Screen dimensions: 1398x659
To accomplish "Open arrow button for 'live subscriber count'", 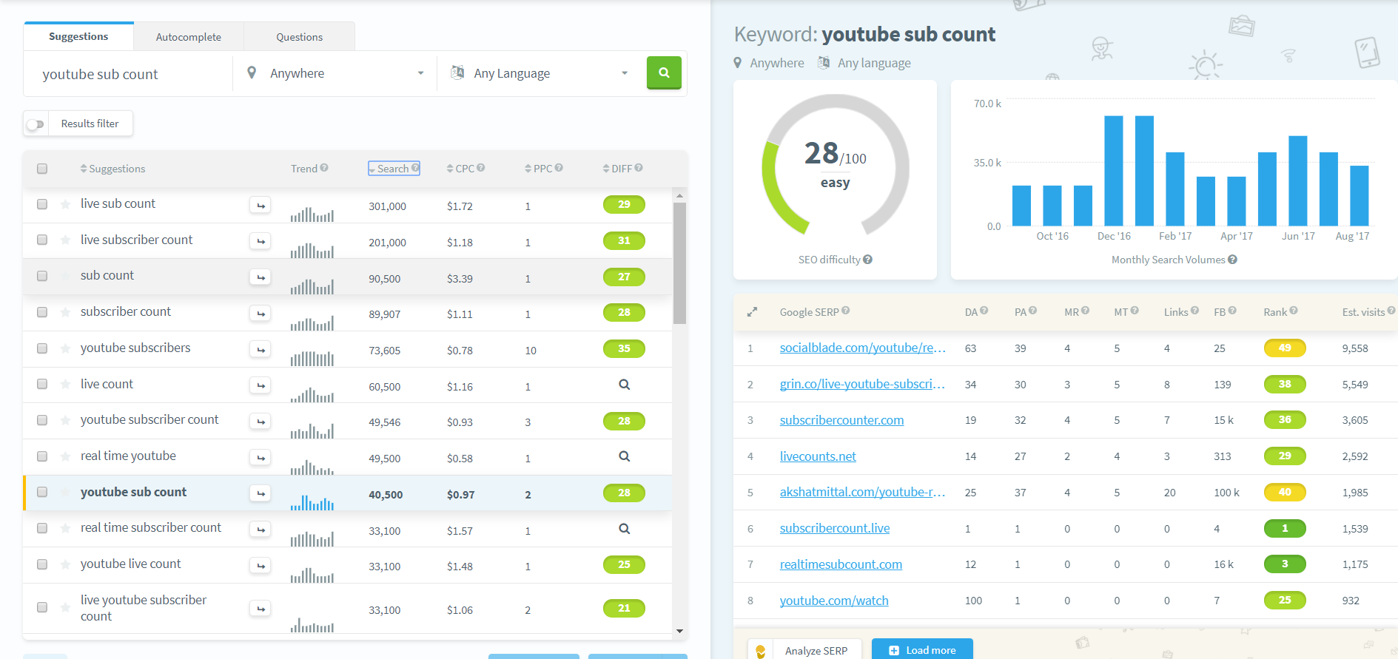I will (x=260, y=241).
